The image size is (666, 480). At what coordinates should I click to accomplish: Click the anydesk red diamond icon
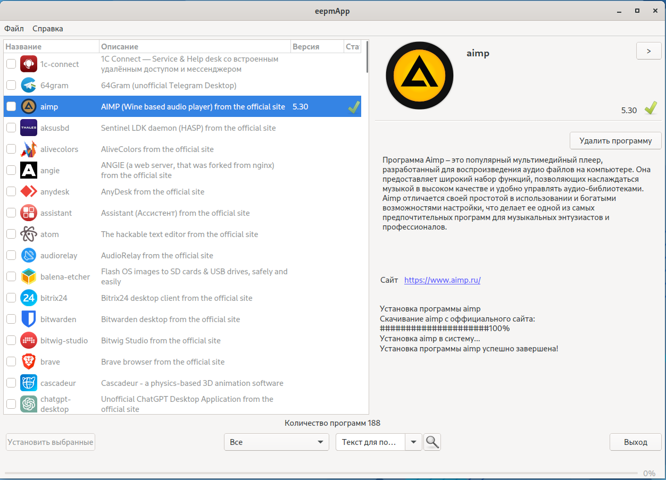29,191
